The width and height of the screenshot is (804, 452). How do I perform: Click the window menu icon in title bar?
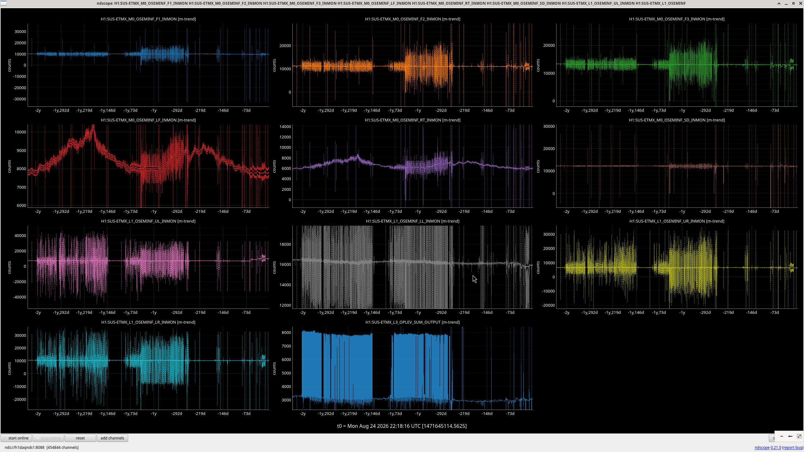point(3,3)
